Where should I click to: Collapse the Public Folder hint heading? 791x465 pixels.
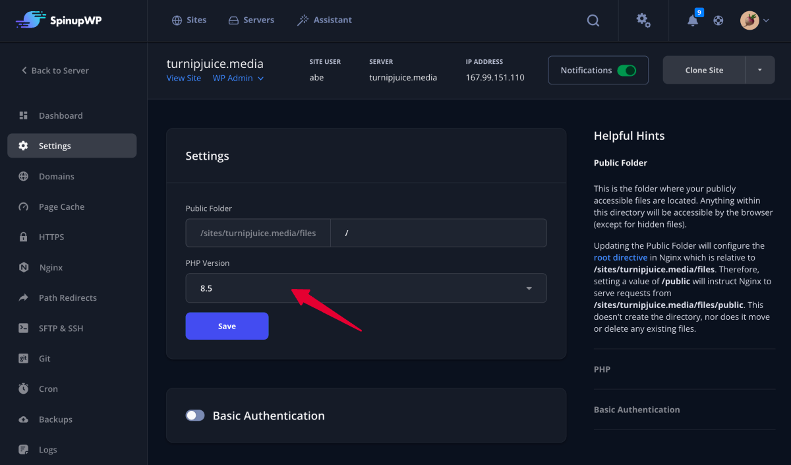click(620, 163)
